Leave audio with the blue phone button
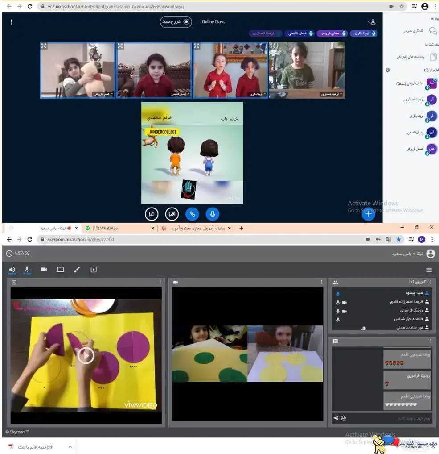This screenshot has width=439, height=454. tap(192, 214)
